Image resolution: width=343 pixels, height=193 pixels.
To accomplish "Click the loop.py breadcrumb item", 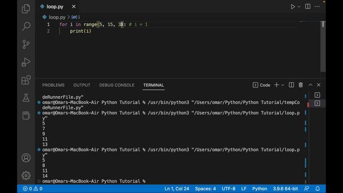I will pos(57,17).
